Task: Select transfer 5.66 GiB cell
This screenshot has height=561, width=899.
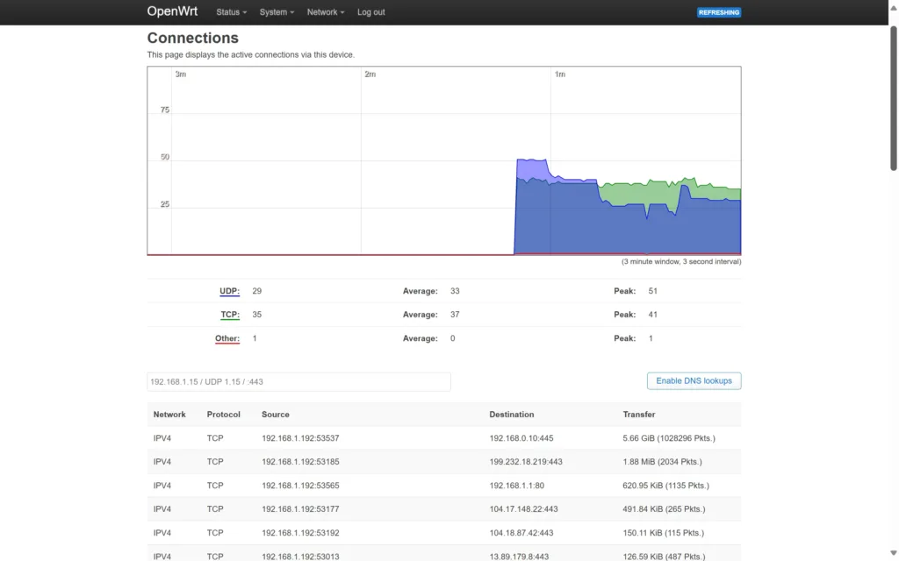Action: pyautogui.click(x=668, y=438)
